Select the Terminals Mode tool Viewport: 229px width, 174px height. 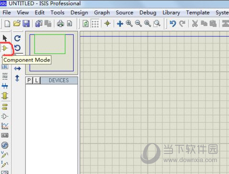point(5,107)
